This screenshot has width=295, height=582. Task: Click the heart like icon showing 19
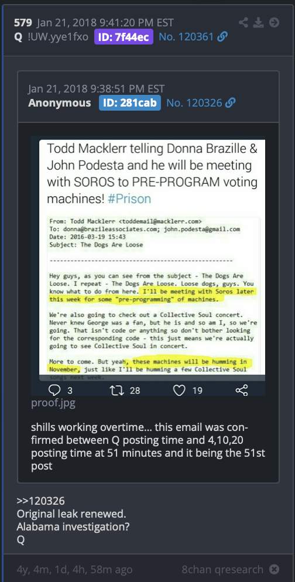coord(180,390)
